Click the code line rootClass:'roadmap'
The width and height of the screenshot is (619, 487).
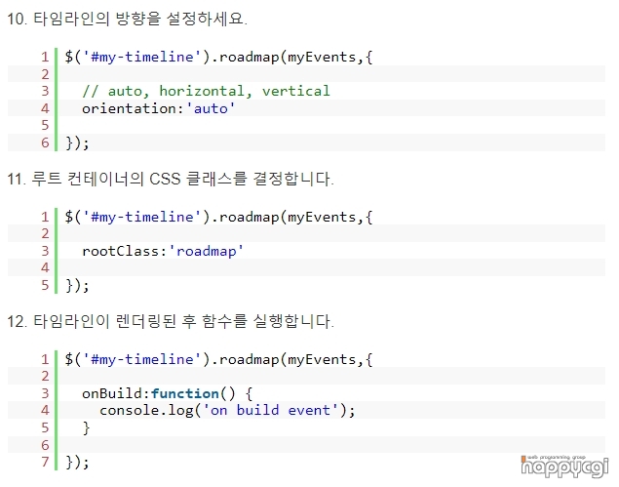(x=163, y=251)
